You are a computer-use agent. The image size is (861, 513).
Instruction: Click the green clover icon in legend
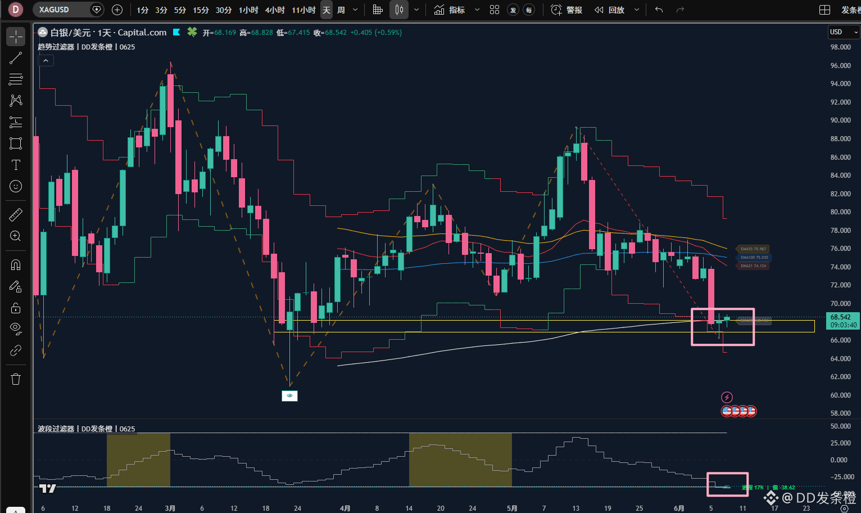192,32
